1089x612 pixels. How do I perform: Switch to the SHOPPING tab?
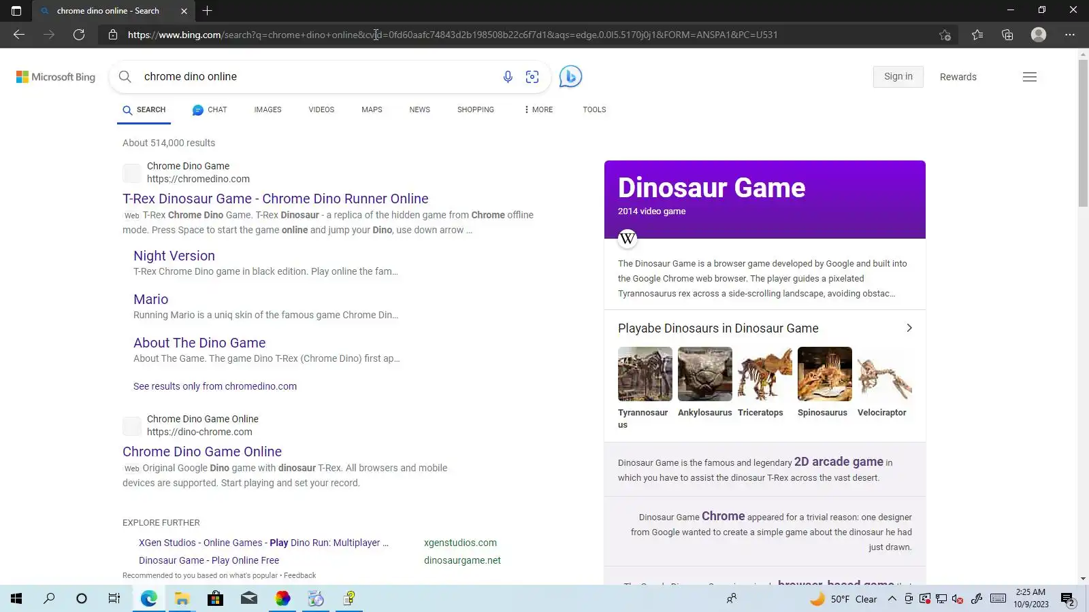[x=476, y=109]
